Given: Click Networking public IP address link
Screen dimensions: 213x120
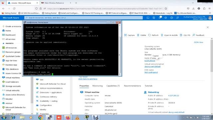Looking at the screenshot, I should tap(173, 96).
